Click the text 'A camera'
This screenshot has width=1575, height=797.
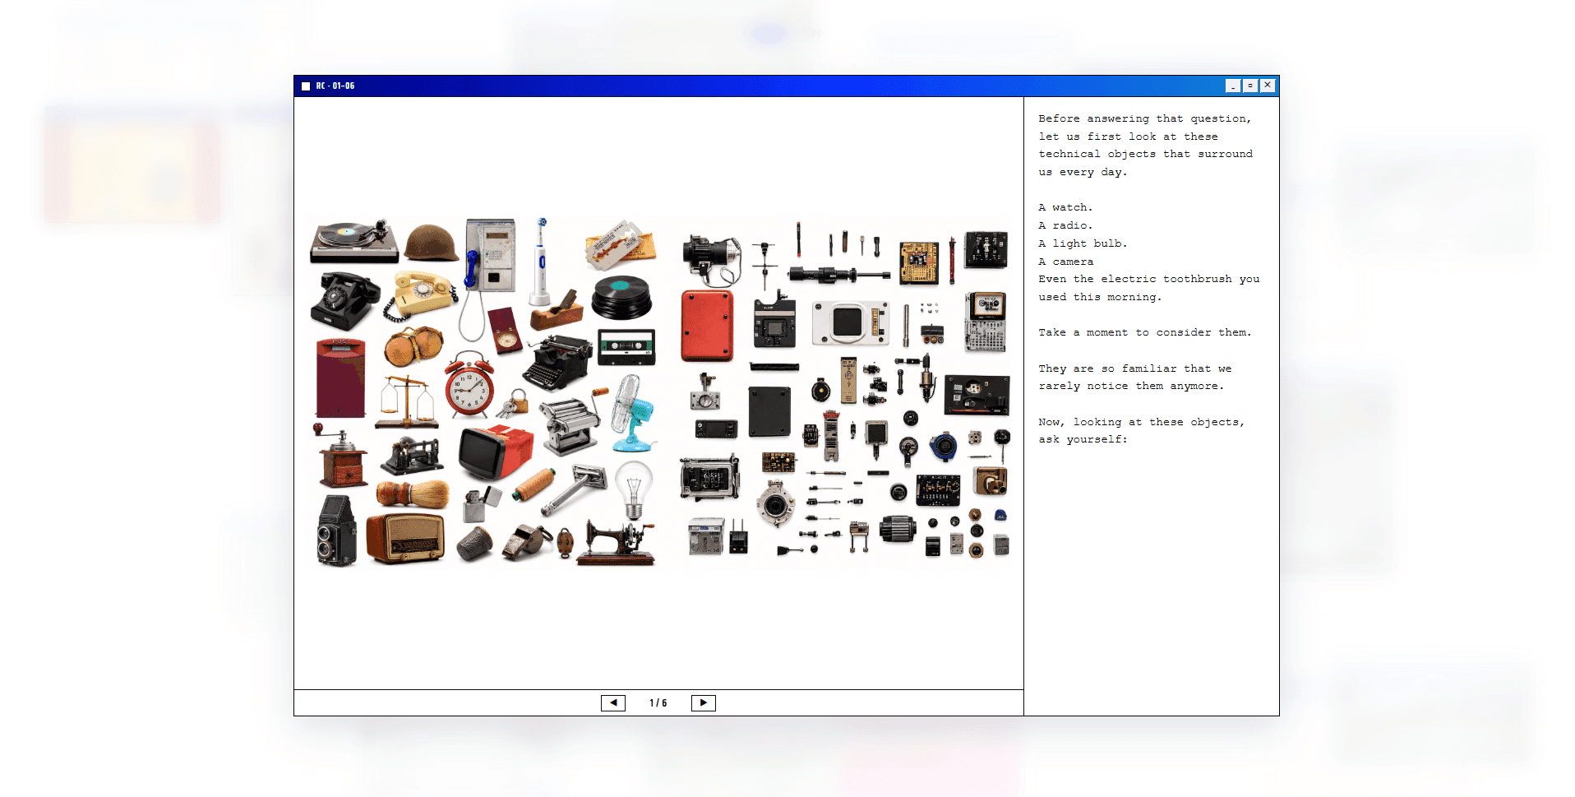pos(1065,262)
